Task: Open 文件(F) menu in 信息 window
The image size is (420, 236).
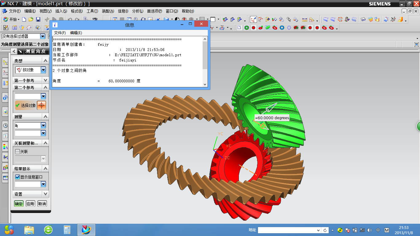Action: point(60,33)
